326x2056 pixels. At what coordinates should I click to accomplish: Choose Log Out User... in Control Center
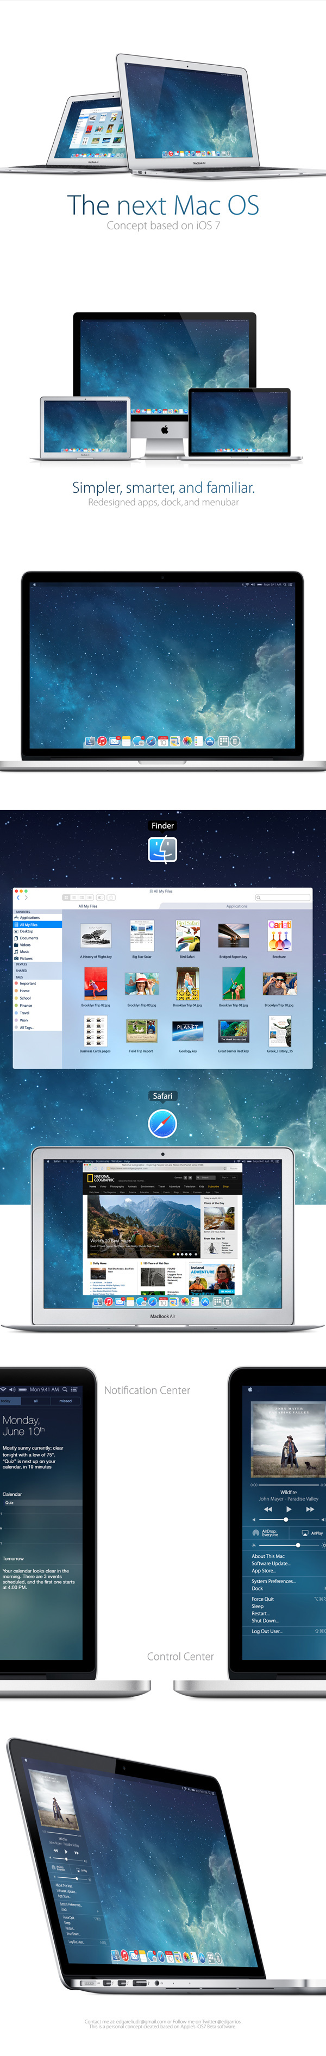coord(267,1632)
